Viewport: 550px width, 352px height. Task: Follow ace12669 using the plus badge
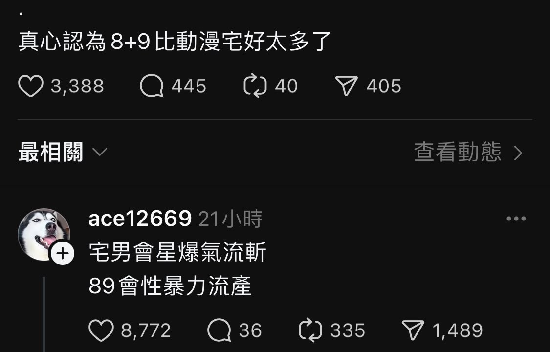pyautogui.click(x=63, y=253)
